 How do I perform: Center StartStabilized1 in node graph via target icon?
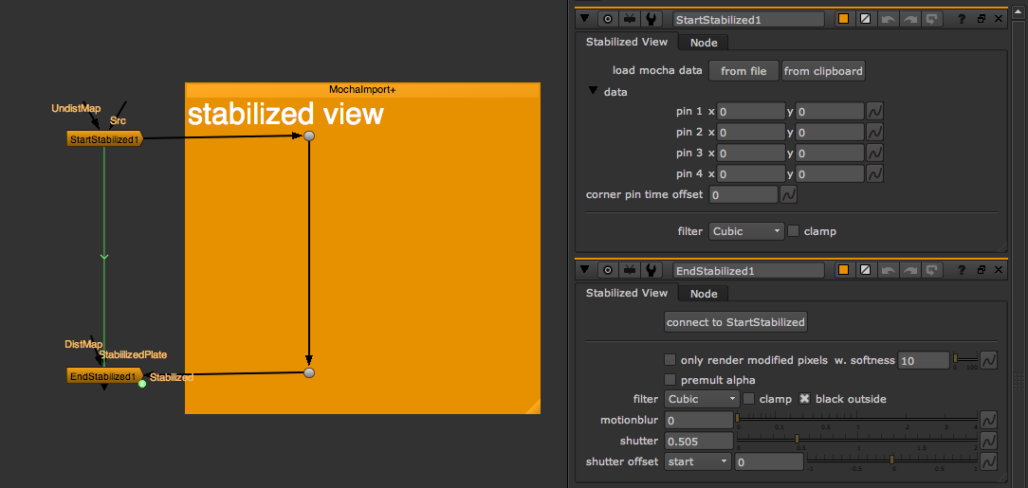point(608,19)
